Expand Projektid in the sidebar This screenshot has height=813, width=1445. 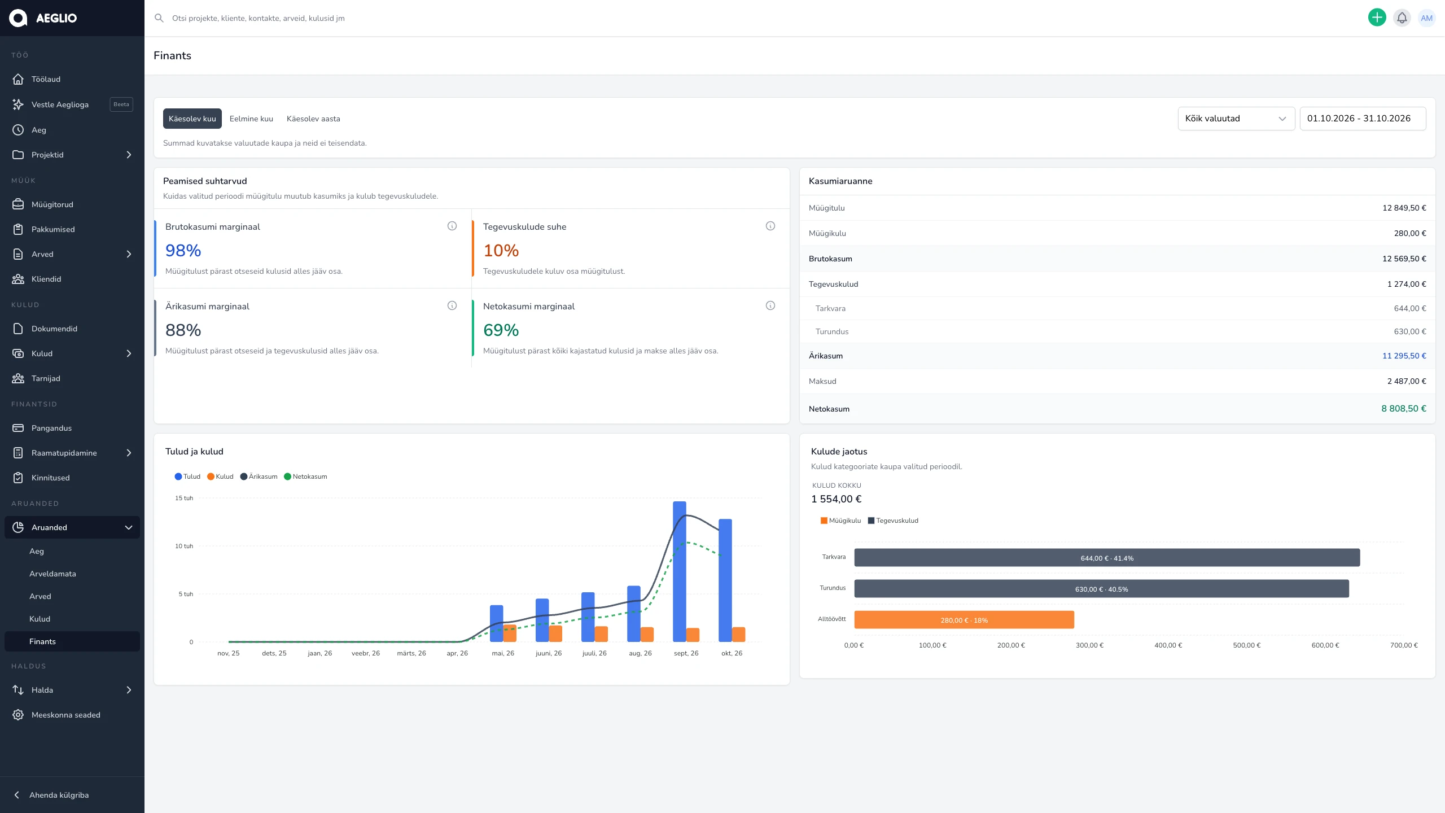click(x=72, y=155)
